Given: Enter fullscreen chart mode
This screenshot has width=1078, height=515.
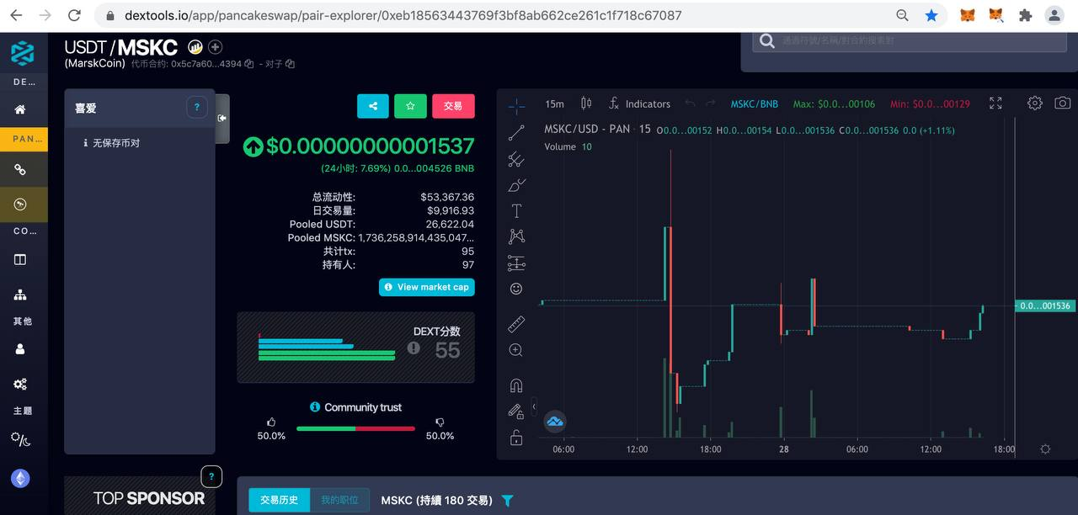Looking at the screenshot, I should 995,103.
